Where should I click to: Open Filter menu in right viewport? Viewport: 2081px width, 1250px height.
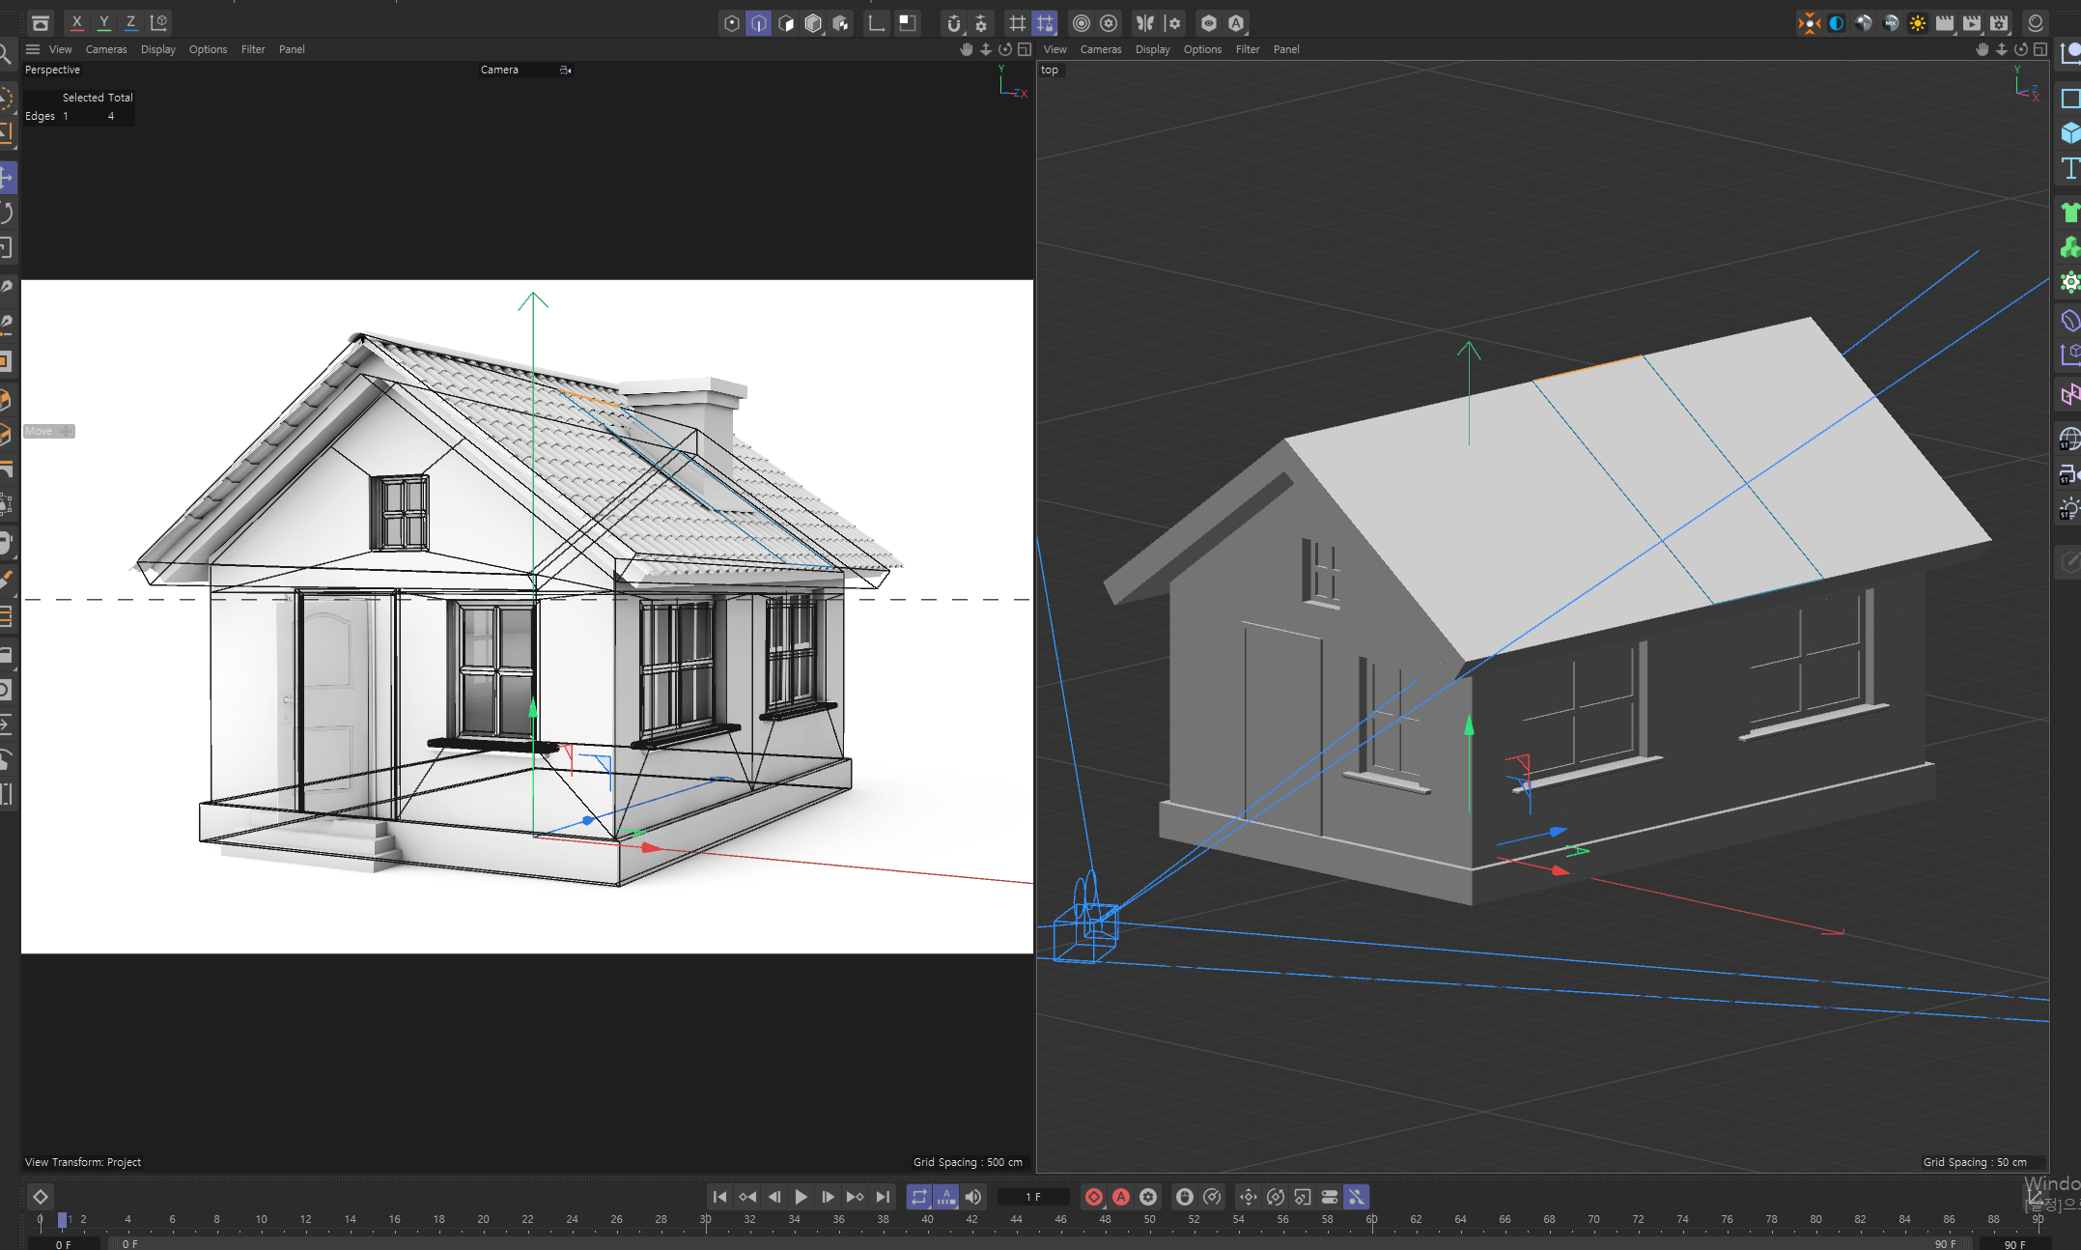tap(1247, 49)
